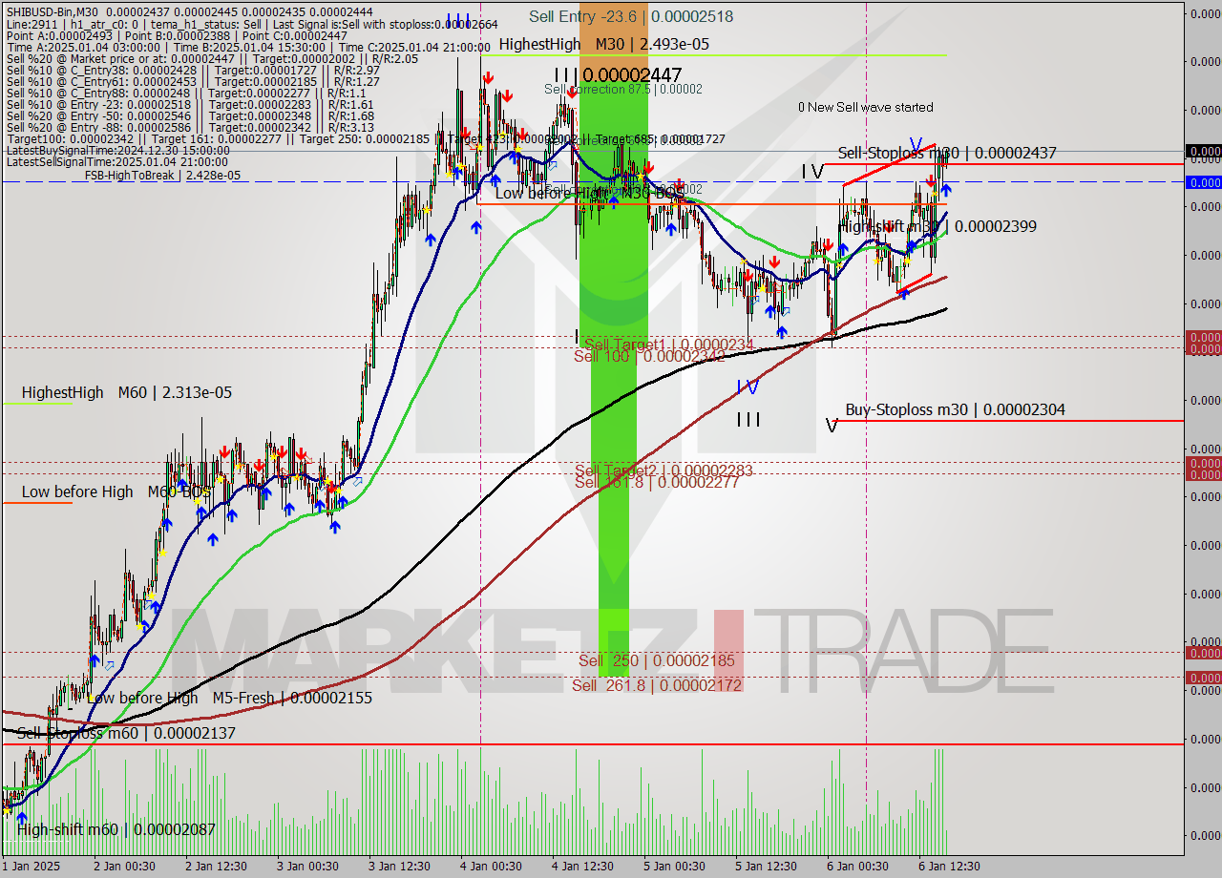Click the black 'V' label beside Buy-Stoploss m30
Viewport: 1222px width, 878px height.
832,425
